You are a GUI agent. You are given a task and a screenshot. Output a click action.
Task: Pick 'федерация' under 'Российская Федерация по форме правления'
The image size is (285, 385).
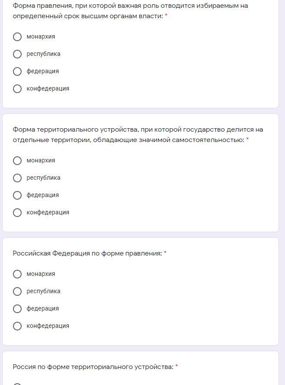point(17,309)
